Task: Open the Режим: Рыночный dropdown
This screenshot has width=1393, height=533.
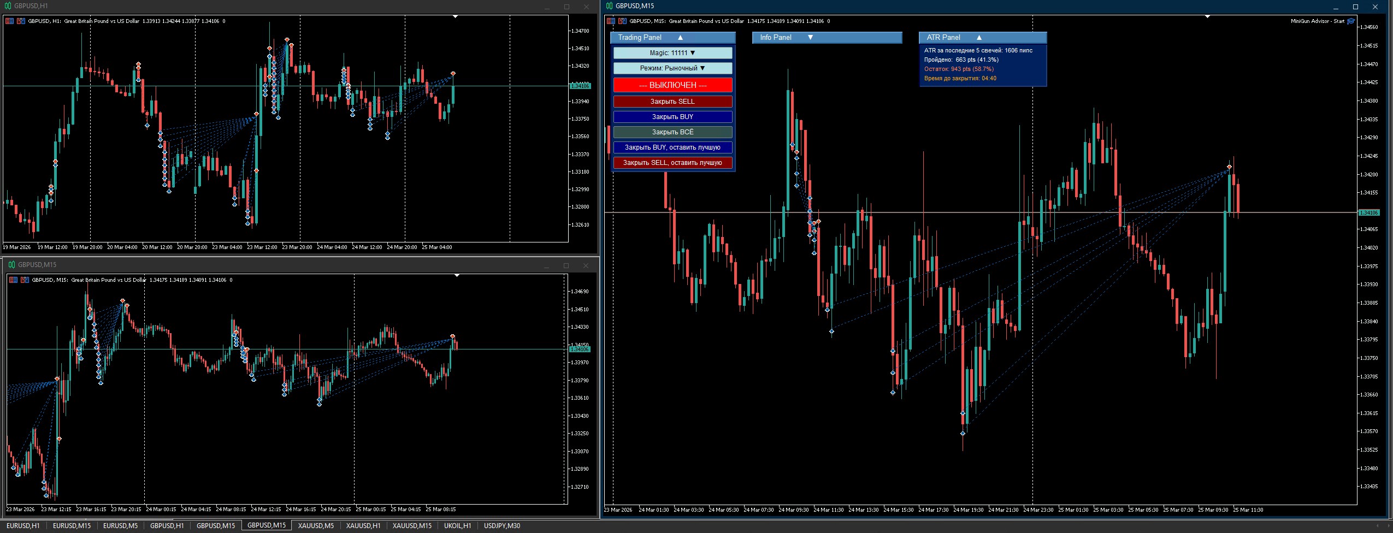Action: (672, 68)
